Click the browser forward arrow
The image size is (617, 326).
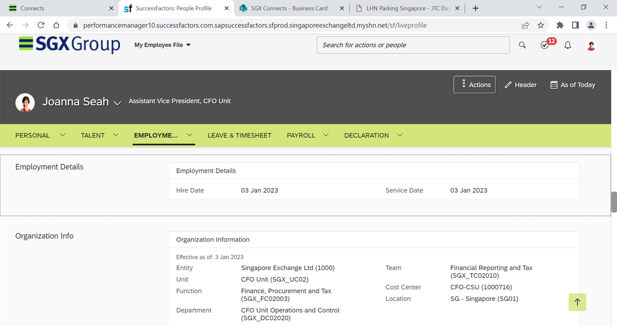[x=26, y=25]
